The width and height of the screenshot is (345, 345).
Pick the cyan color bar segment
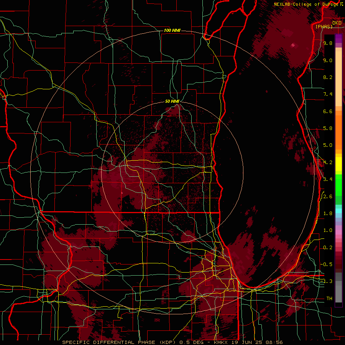[338, 211]
